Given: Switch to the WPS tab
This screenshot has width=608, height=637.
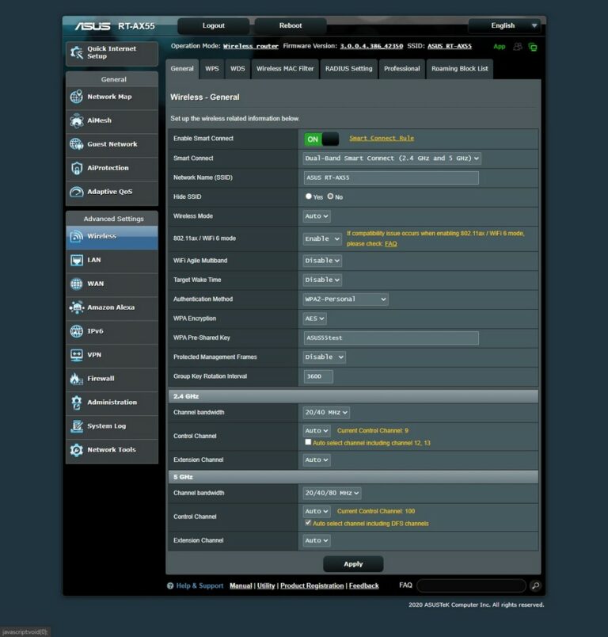Looking at the screenshot, I should [x=212, y=69].
